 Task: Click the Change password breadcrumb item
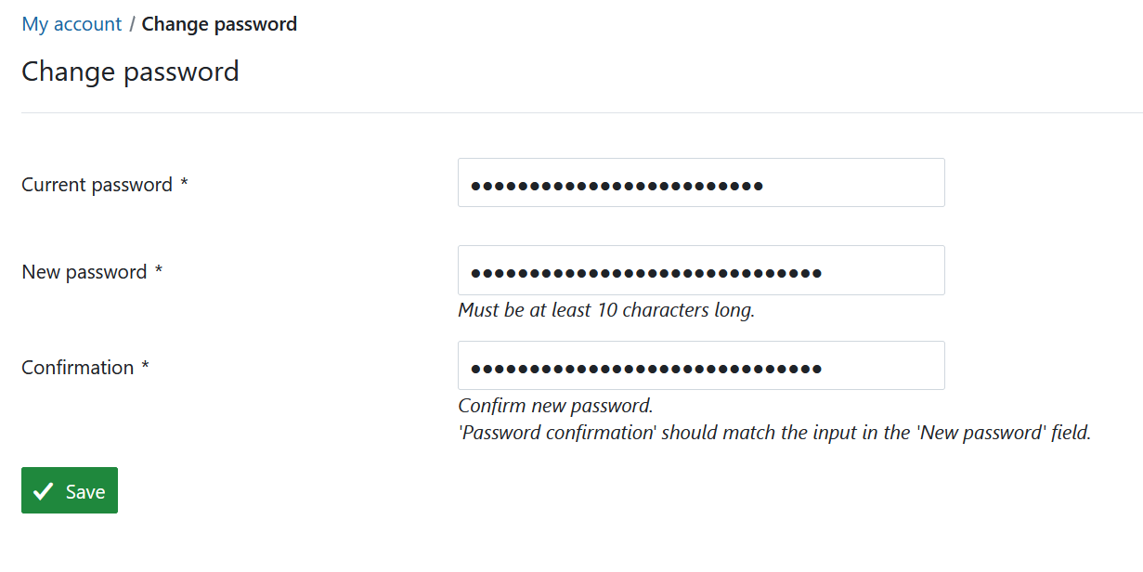coord(219,24)
